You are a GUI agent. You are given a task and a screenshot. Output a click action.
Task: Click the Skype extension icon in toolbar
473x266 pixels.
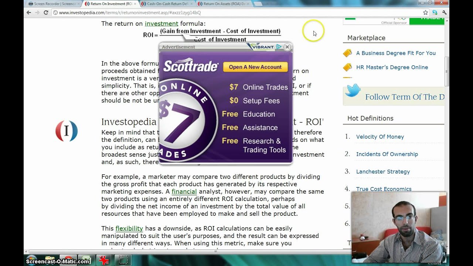click(x=435, y=13)
